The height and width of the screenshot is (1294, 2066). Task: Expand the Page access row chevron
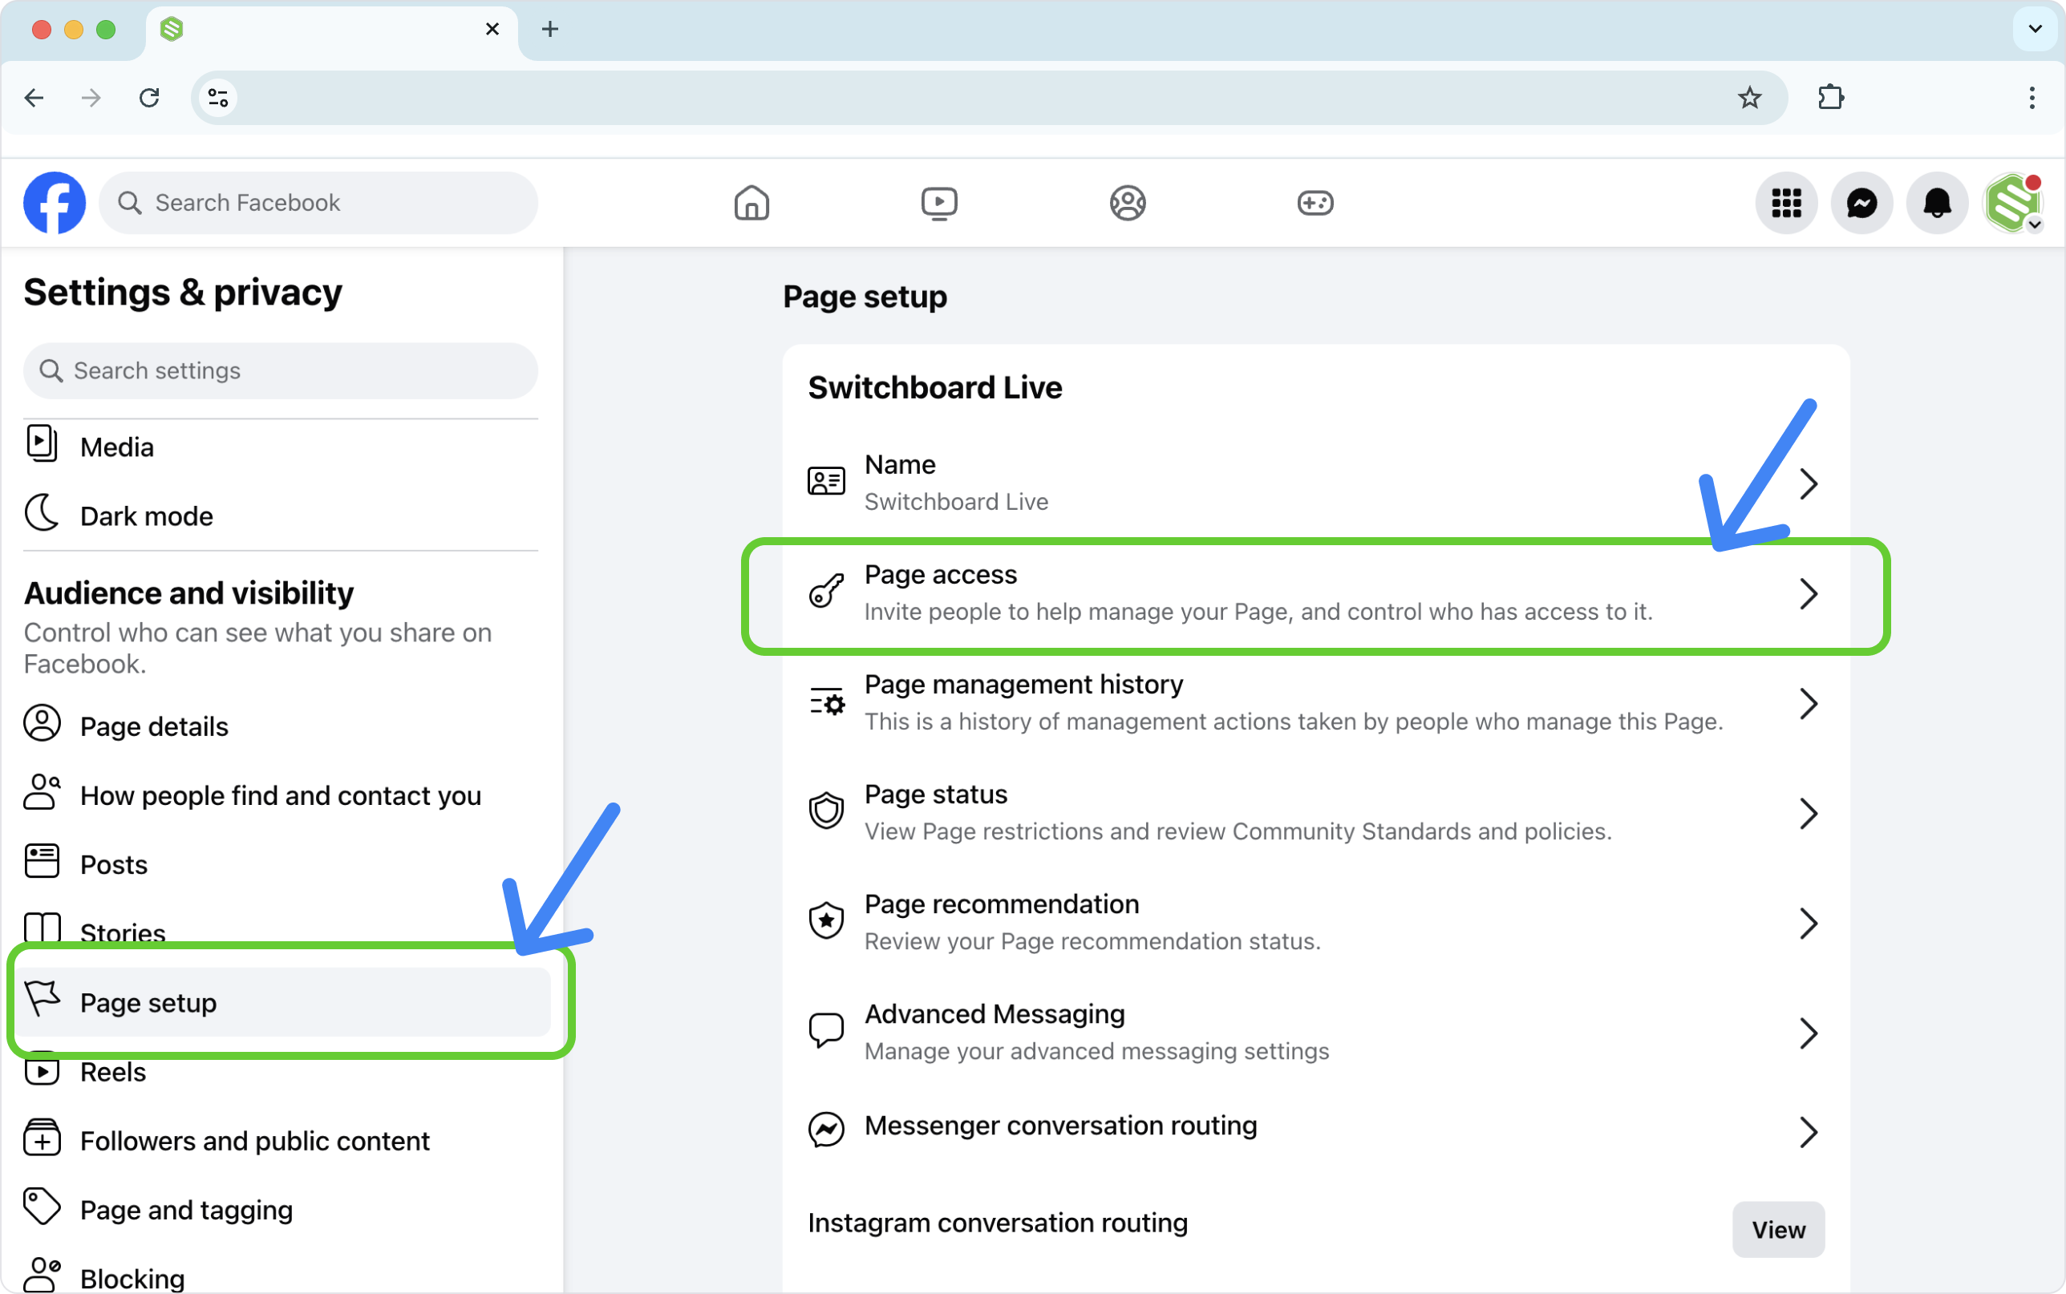[x=1808, y=593]
